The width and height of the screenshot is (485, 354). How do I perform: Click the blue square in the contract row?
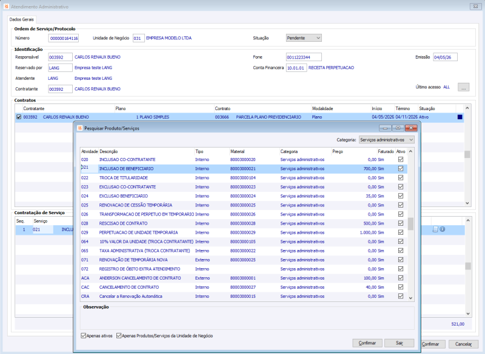(460, 117)
